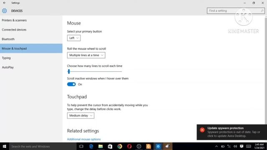The height and width of the screenshot is (150, 267).
Task: Open the circular dark app icon on taskbar
Action: [x=139, y=146]
